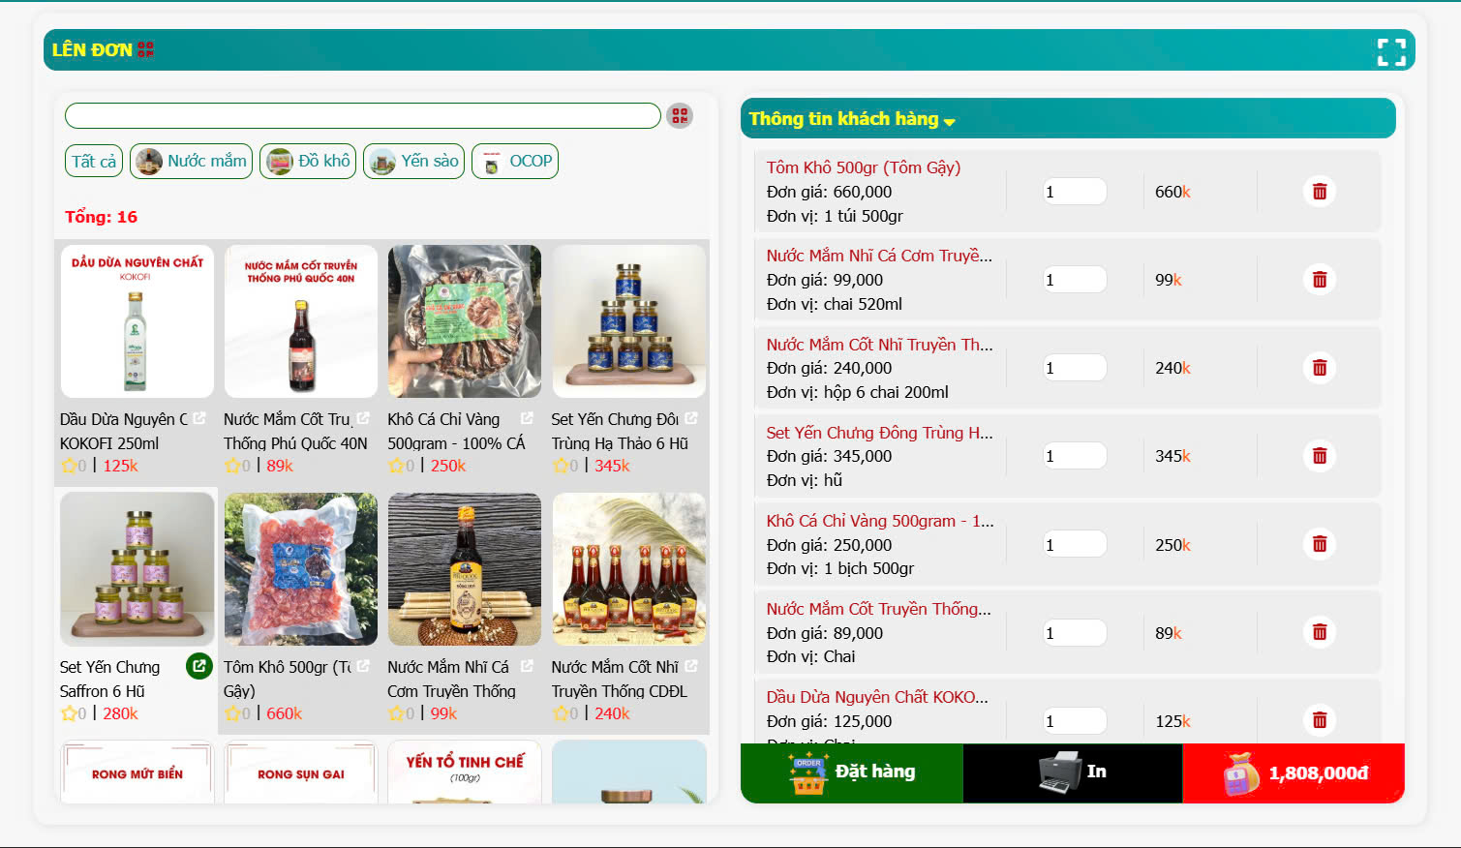Select Nước Mắm Cốt Nhĩ CDĐL product image
This screenshot has width=1461, height=848.
click(x=629, y=569)
